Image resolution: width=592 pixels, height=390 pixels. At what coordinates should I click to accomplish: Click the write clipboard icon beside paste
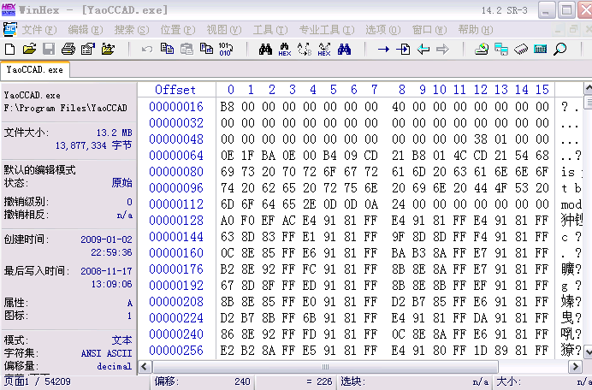[x=206, y=49]
